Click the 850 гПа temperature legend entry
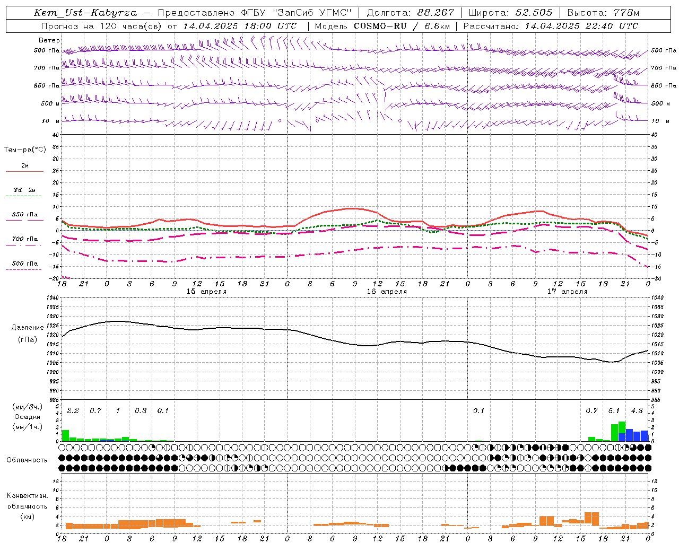Image resolution: width=679 pixels, height=543 pixels. [x=25, y=215]
